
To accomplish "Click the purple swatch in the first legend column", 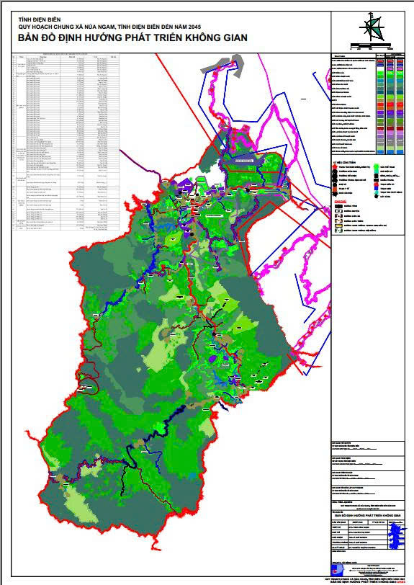I will (x=380, y=112).
